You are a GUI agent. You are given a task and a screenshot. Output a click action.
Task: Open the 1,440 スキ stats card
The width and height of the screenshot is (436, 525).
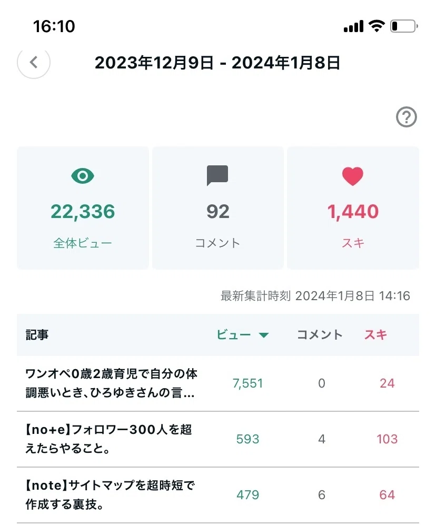tap(353, 208)
